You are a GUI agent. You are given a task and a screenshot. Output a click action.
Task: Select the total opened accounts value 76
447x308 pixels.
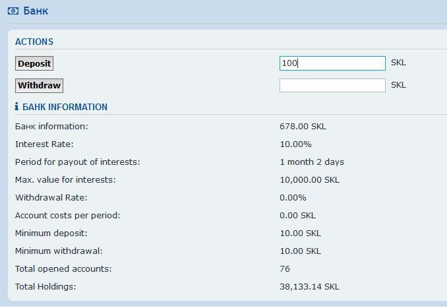(x=285, y=268)
